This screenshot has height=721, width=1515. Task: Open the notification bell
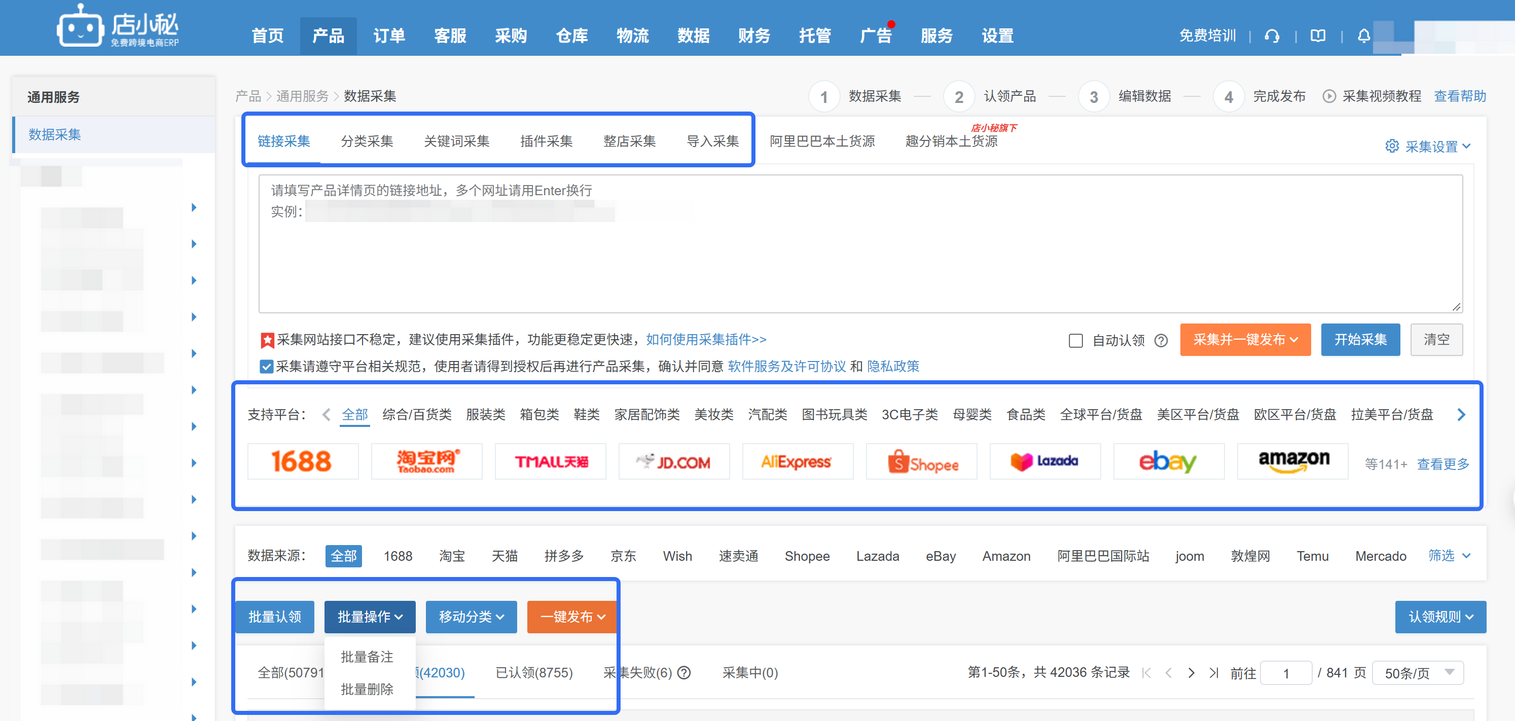pos(1364,37)
